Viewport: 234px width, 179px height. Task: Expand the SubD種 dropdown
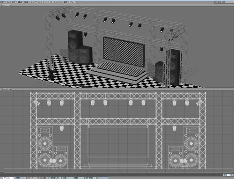click(44, 178)
